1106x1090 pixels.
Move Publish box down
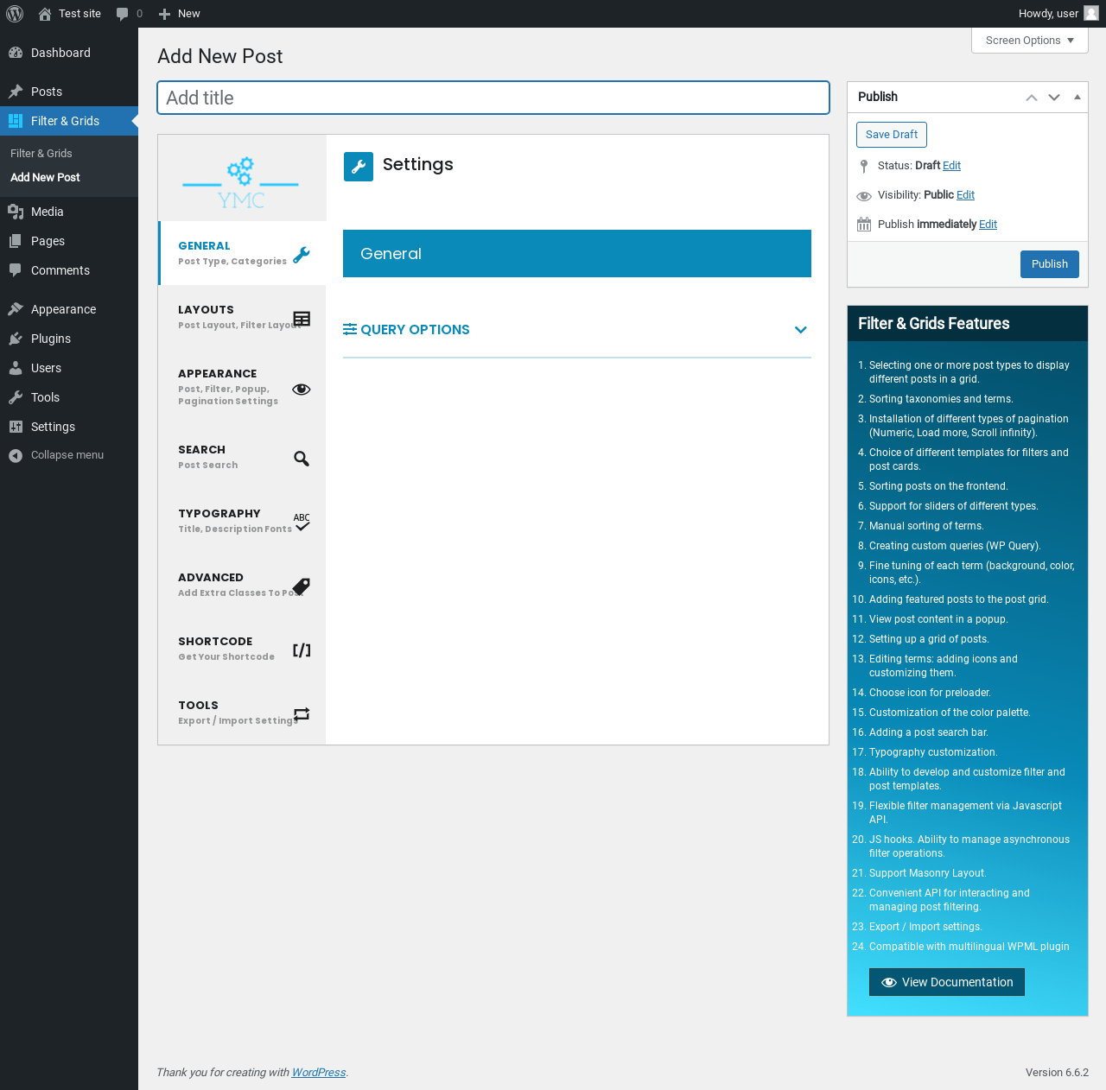click(x=1054, y=98)
